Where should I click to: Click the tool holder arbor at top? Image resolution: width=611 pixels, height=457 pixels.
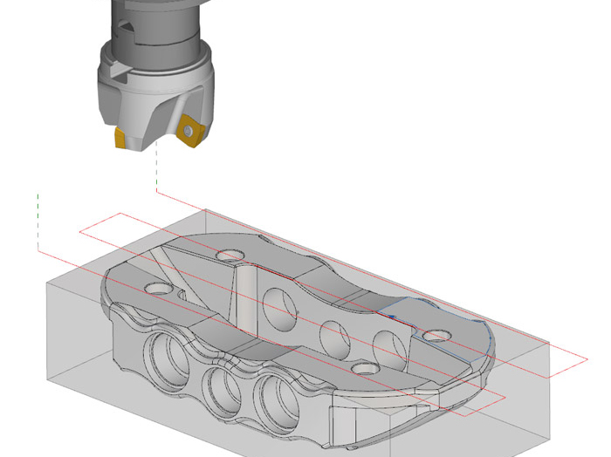pos(151,19)
